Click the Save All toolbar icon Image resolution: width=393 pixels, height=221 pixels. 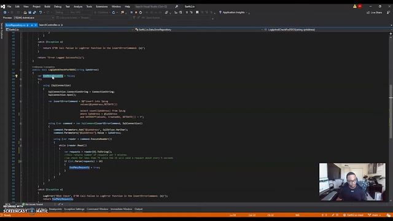(34, 12)
